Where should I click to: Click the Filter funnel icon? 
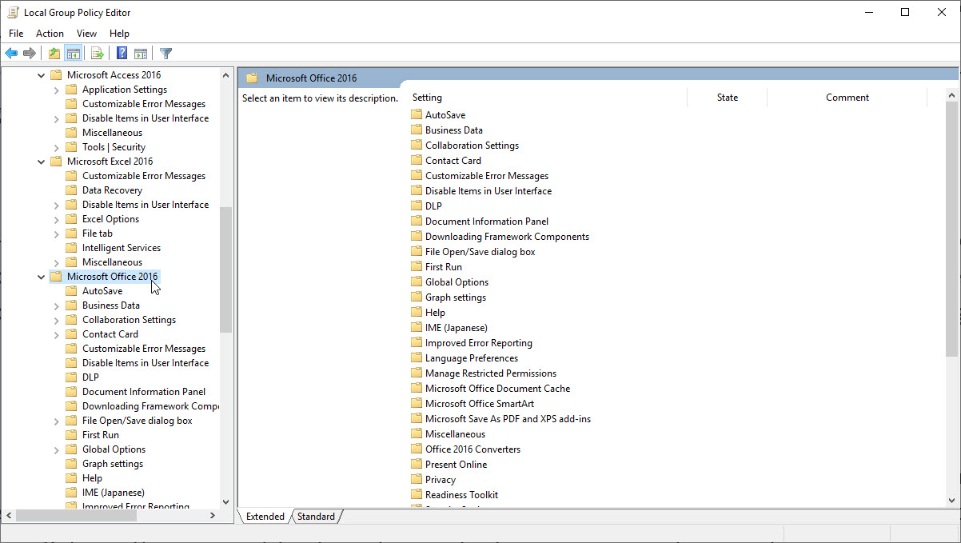pos(165,54)
